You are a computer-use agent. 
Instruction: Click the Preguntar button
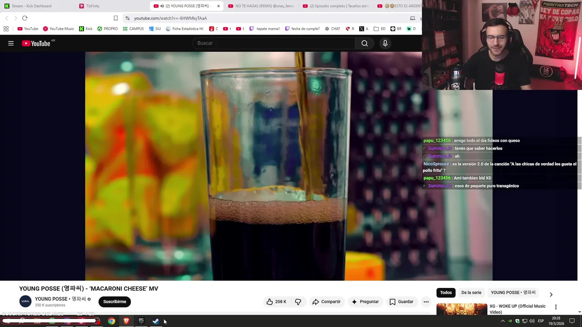365,302
